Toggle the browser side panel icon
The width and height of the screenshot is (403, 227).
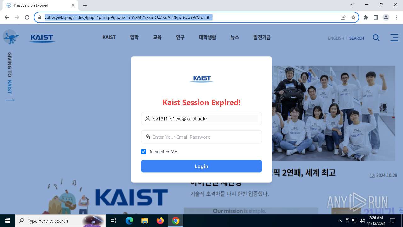[376, 17]
